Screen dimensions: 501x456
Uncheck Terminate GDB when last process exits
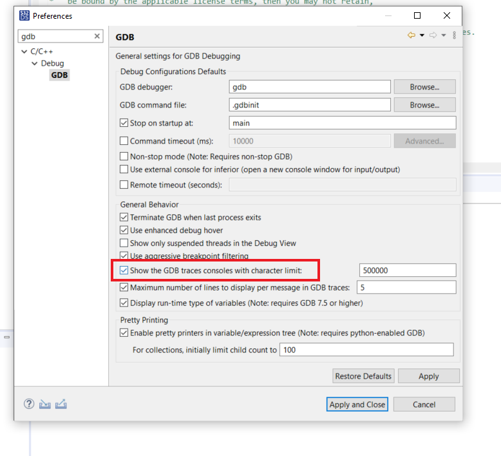click(124, 217)
